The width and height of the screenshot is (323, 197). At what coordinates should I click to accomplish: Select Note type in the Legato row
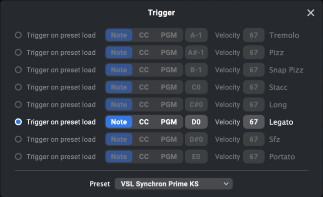tap(119, 122)
